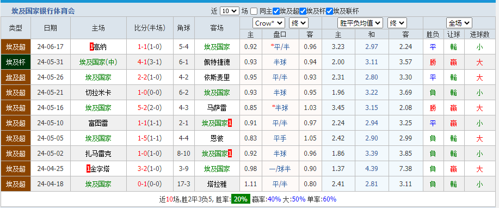Uncheck the 埃及杯 filter checkbox
Image resolution: width=499 pixels, height=208 pixels.
click(x=303, y=11)
